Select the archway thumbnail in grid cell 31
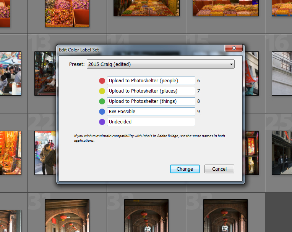Screen dimensions: 292x232 pos(67,216)
